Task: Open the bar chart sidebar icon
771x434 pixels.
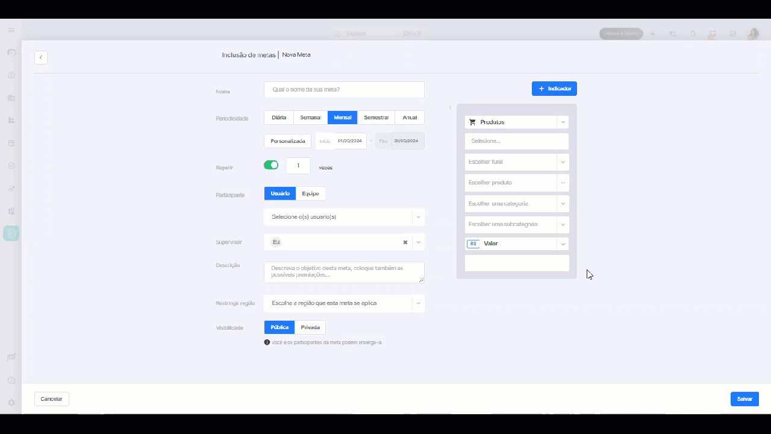Action: pos(11,120)
